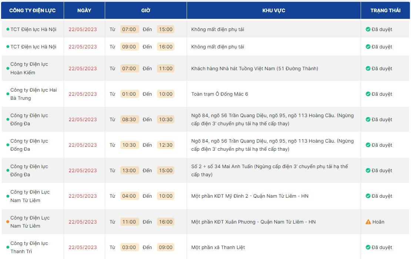Viewport: 411px width, 259px height.
Task: Sort by the TRẠNG THÁI column header
Action: [x=385, y=10]
